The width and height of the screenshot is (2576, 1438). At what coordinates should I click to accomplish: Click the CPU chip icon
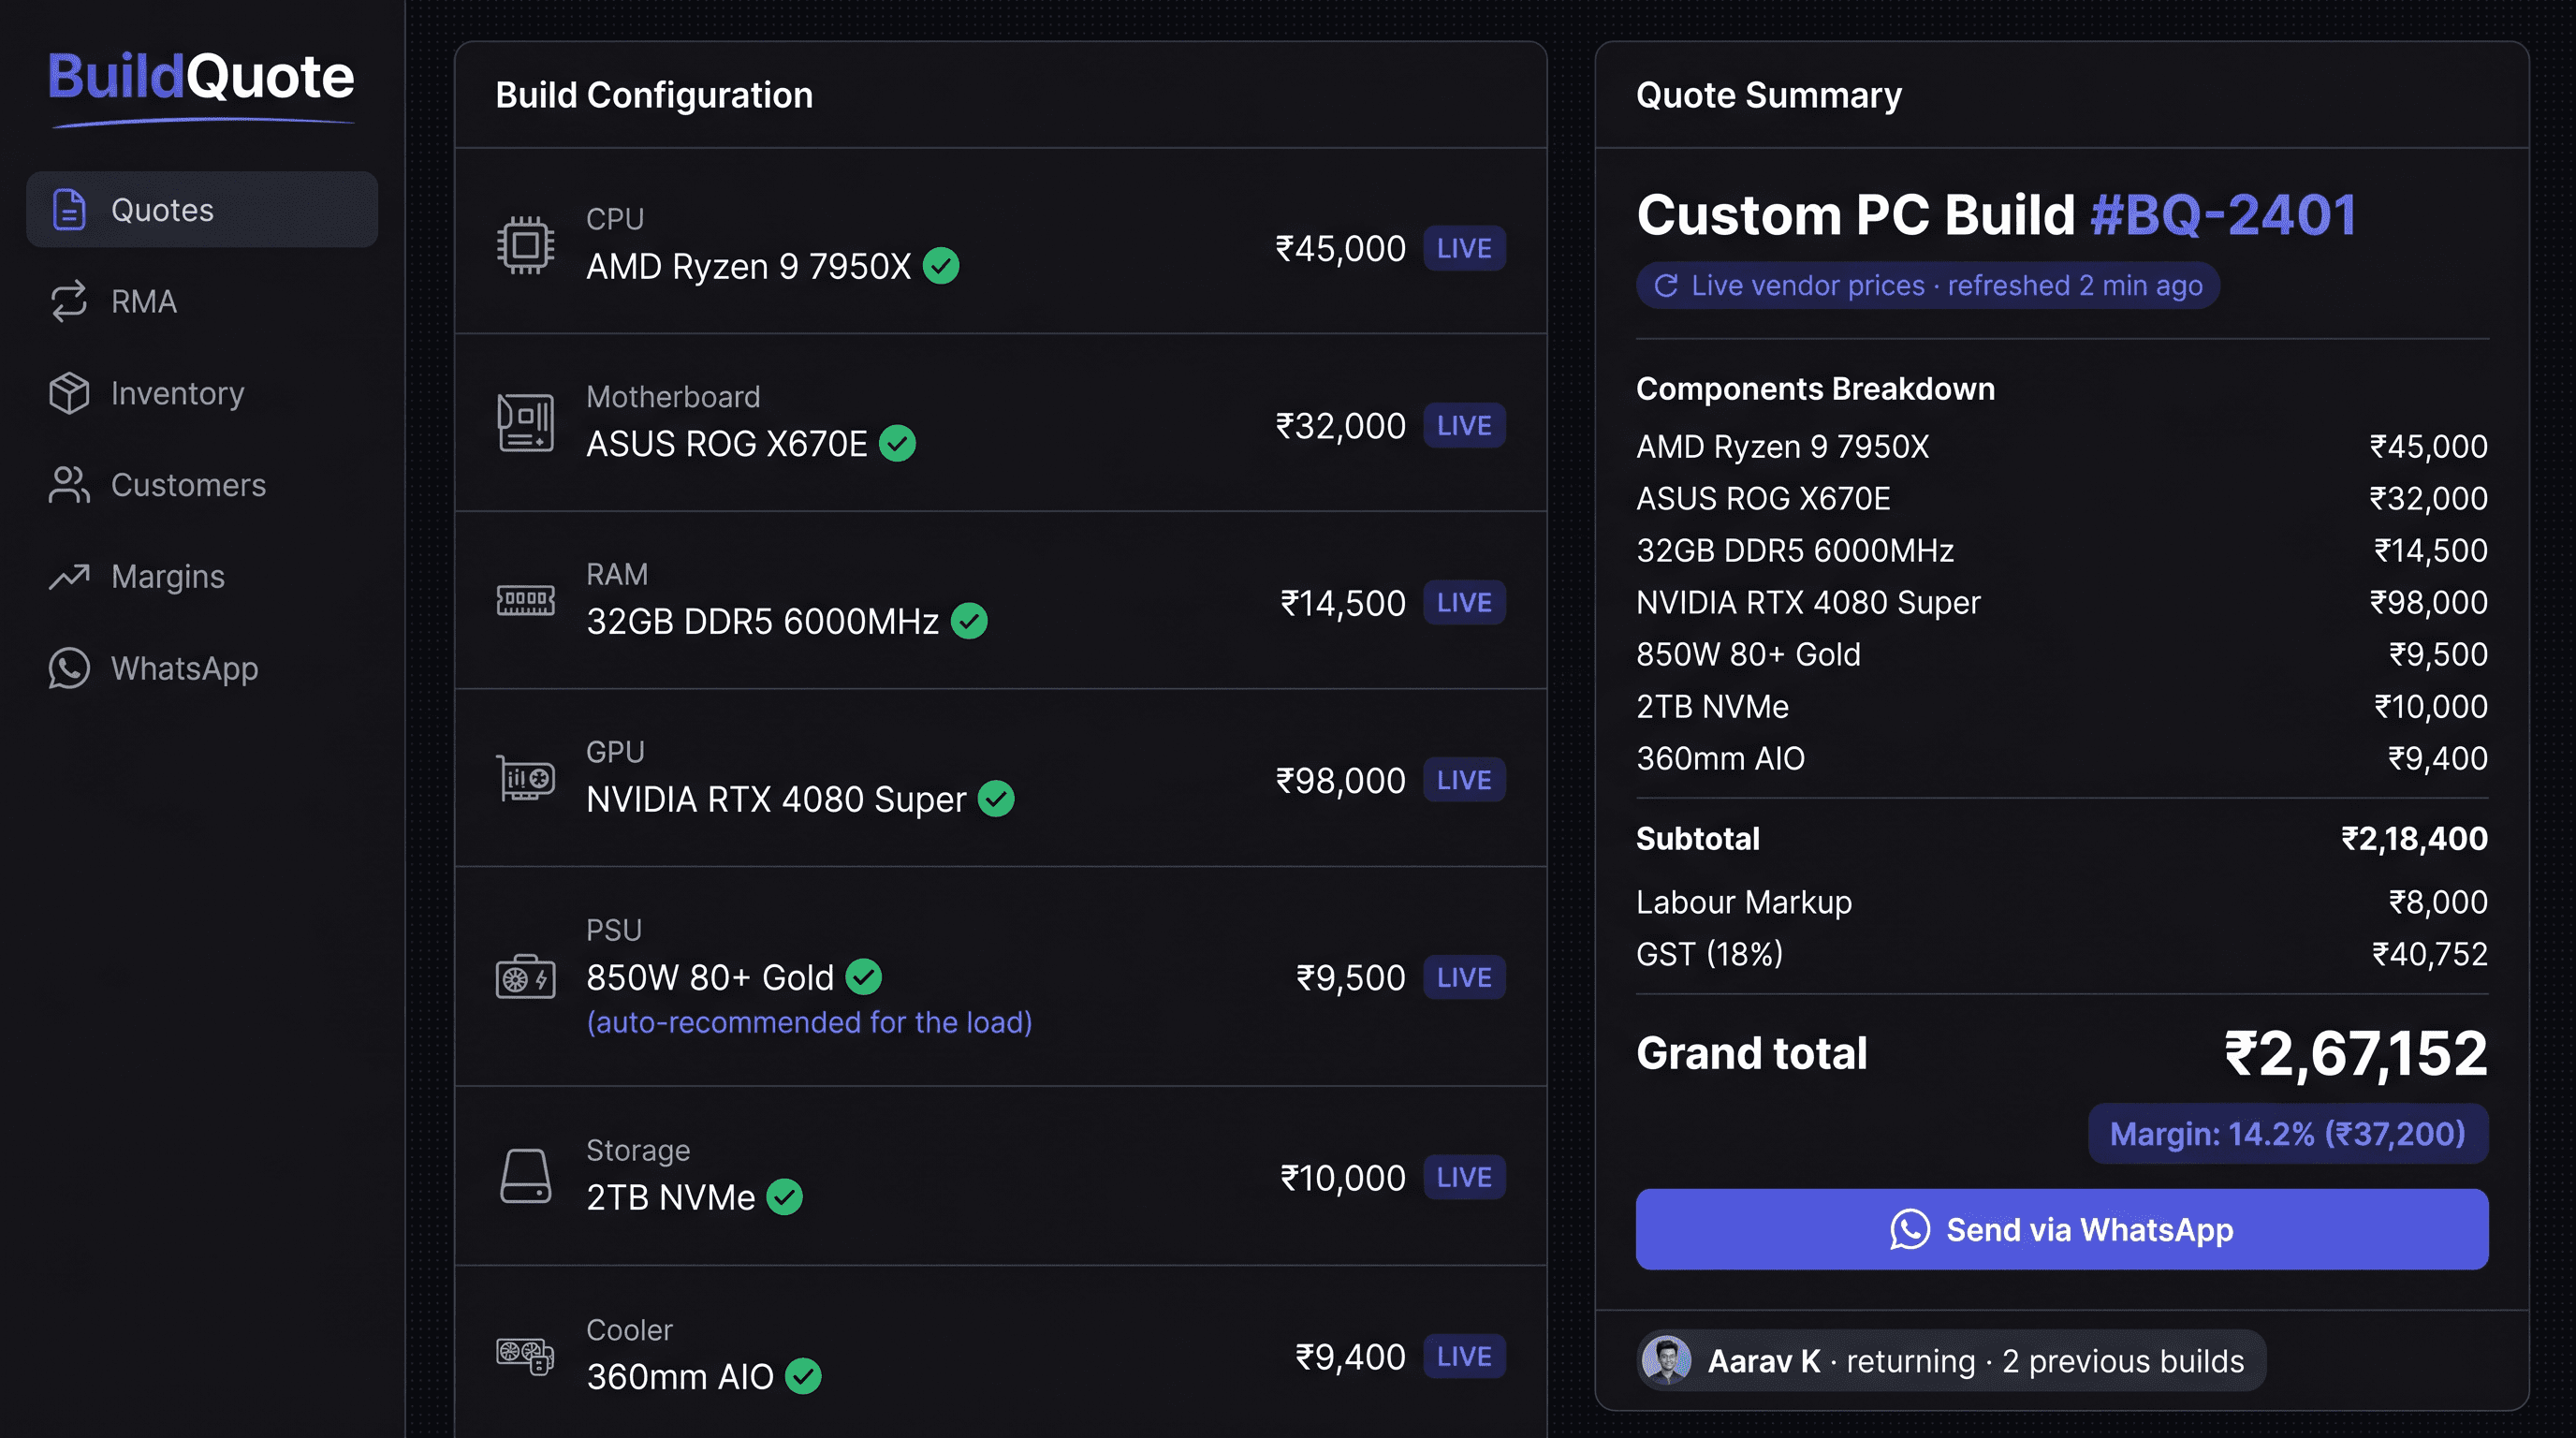point(525,245)
